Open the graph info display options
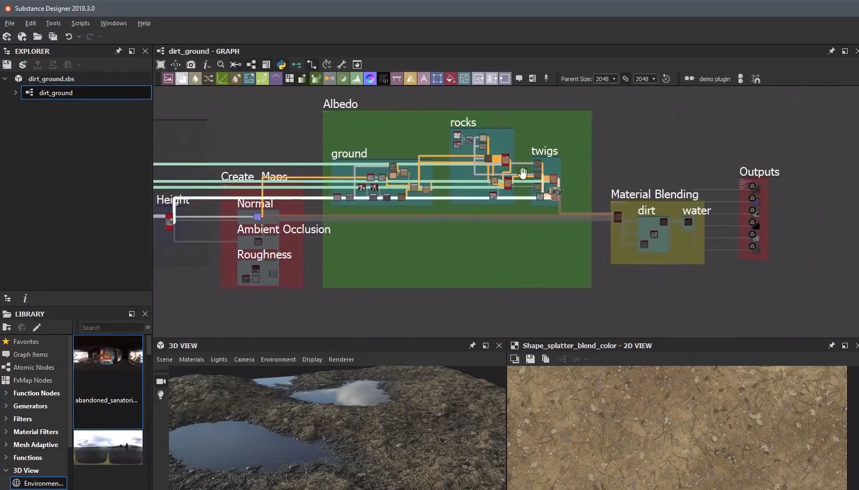The width and height of the screenshot is (859, 490). coord(207,64)
